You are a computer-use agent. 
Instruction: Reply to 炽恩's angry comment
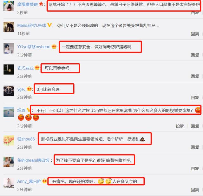click(x=195, y=126)
